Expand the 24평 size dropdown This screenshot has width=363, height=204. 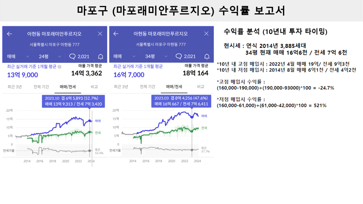click(50, 56)
